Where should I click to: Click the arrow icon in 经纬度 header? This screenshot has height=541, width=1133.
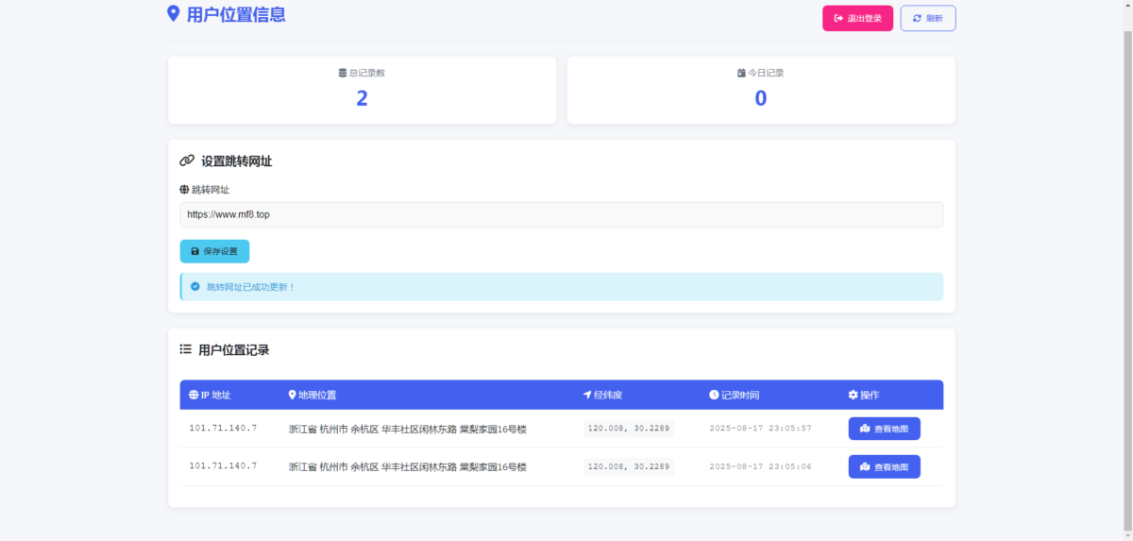pos(587,395)
